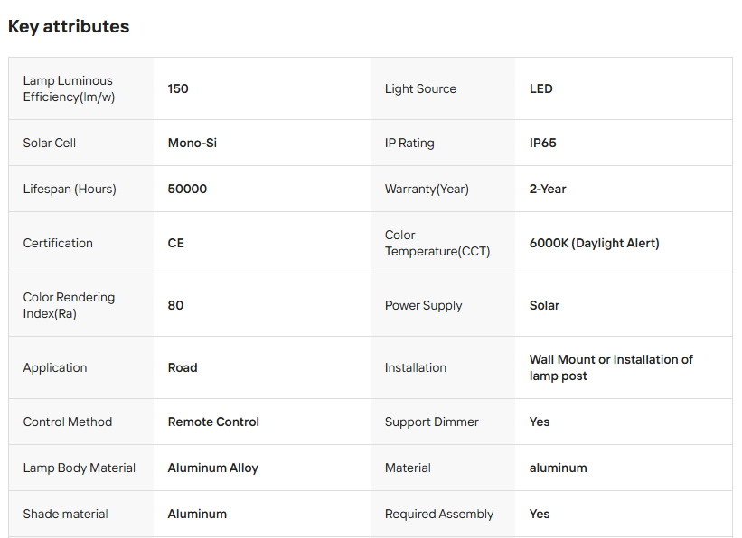This screenshot has width=742, height=538.
Task: Select the 6000K (Daylight Alert) value
Action: (595, 243)
